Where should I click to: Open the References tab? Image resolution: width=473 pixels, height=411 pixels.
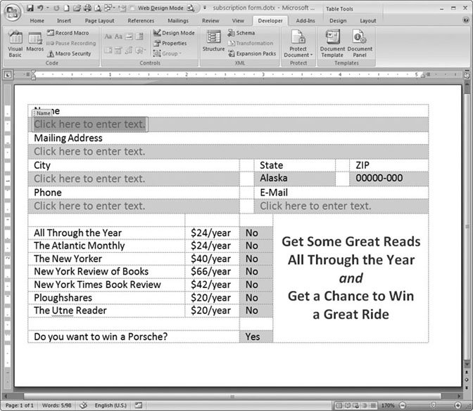141,21
